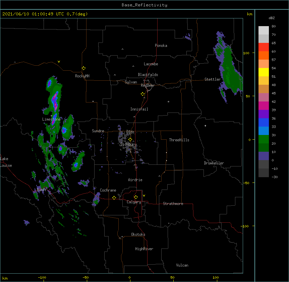Click the yellow V marker northeast of Calgary
This screenshot has width=289, height=282.
(x=144, y=196)
